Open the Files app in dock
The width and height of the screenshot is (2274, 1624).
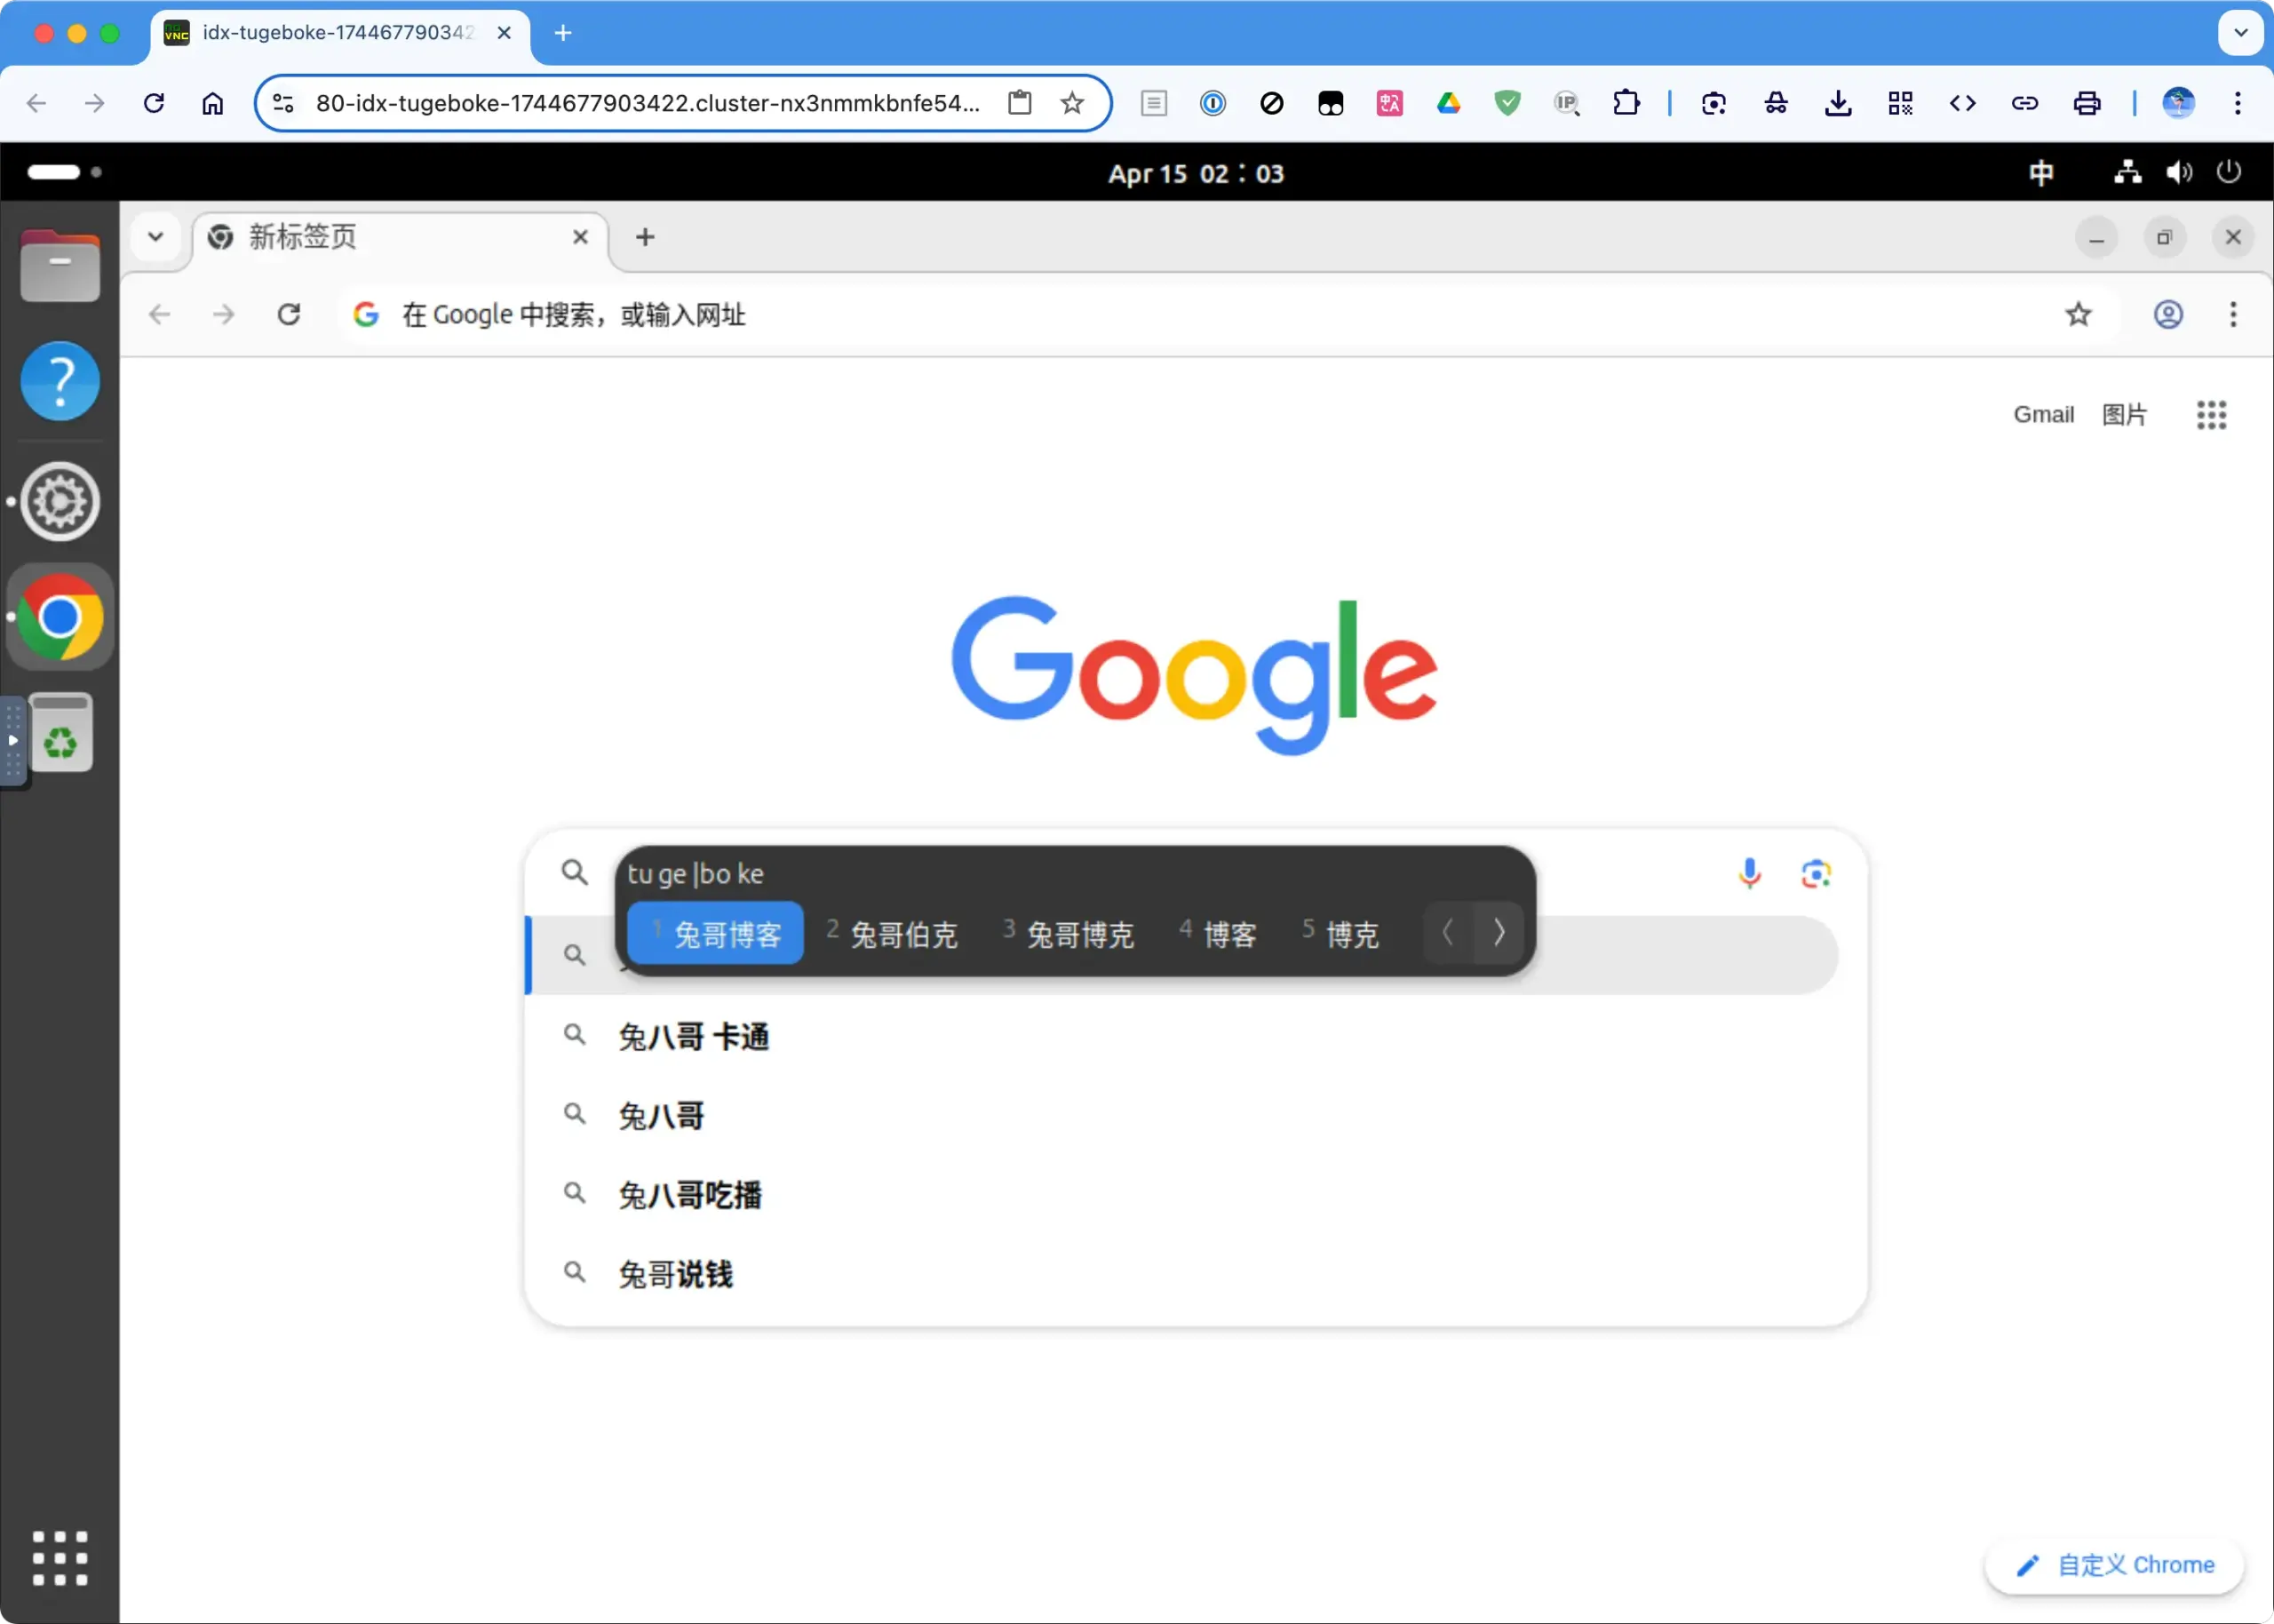pyautogui.click(x=60, y=265)
